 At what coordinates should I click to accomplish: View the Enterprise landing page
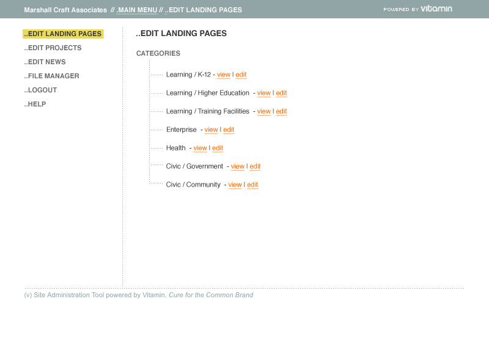211,130
